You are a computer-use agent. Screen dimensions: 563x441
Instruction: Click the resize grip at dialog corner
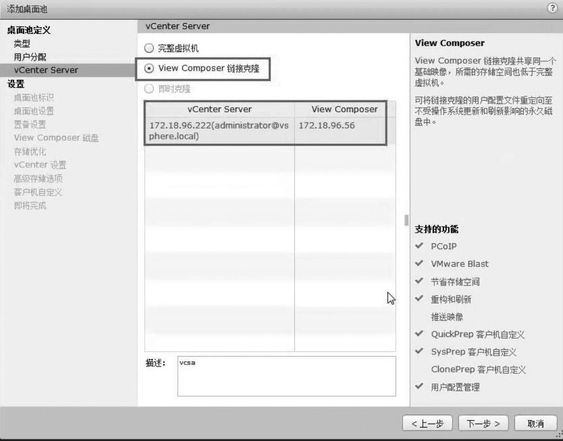point(559,435)
